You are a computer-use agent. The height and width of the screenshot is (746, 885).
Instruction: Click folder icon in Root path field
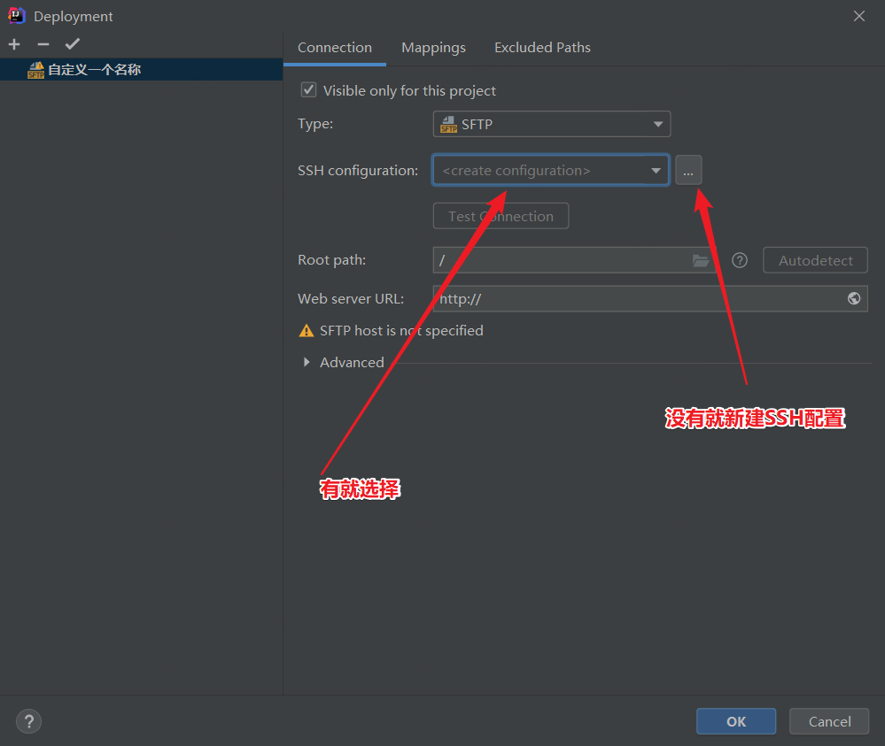point(701,260)
